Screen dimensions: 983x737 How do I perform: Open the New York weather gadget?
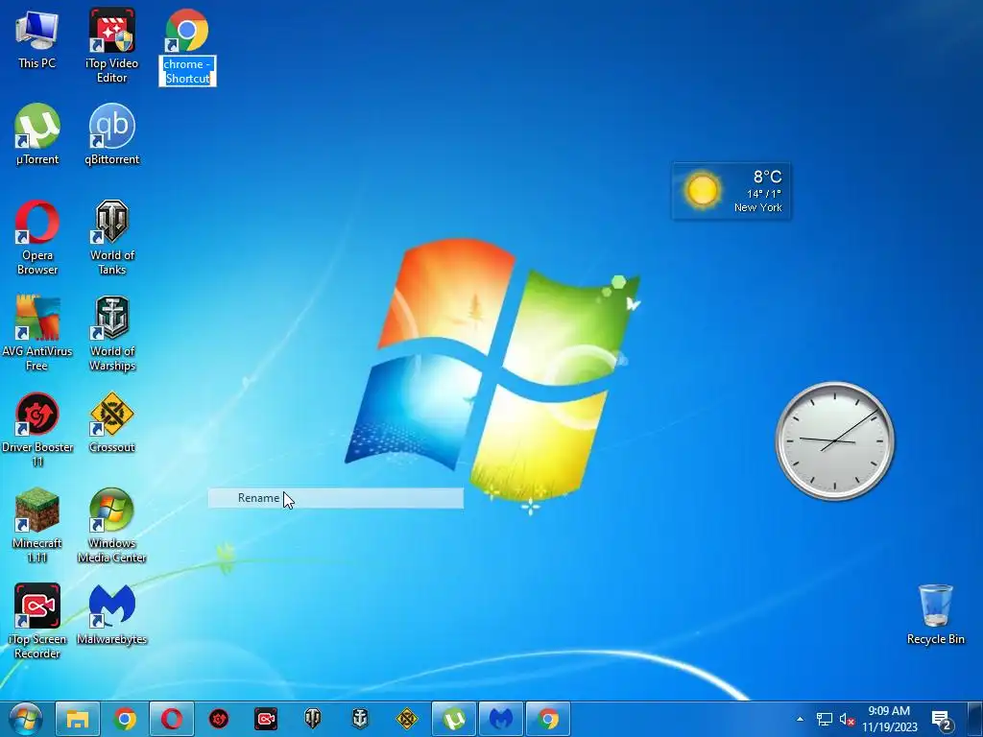point(731,191)
